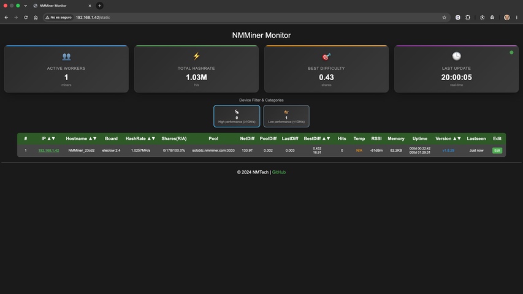Go back to the previous page

click(x=6, y=17)
